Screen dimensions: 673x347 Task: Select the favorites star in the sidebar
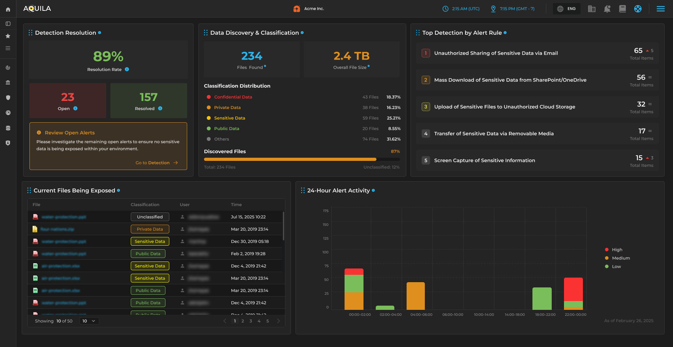[8, 36]
